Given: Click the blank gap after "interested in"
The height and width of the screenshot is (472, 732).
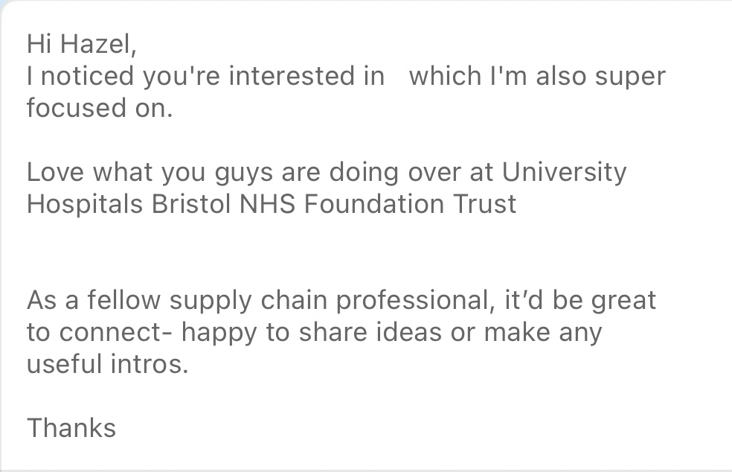Looking at the screenshot, I should click(x=397, y=76).
